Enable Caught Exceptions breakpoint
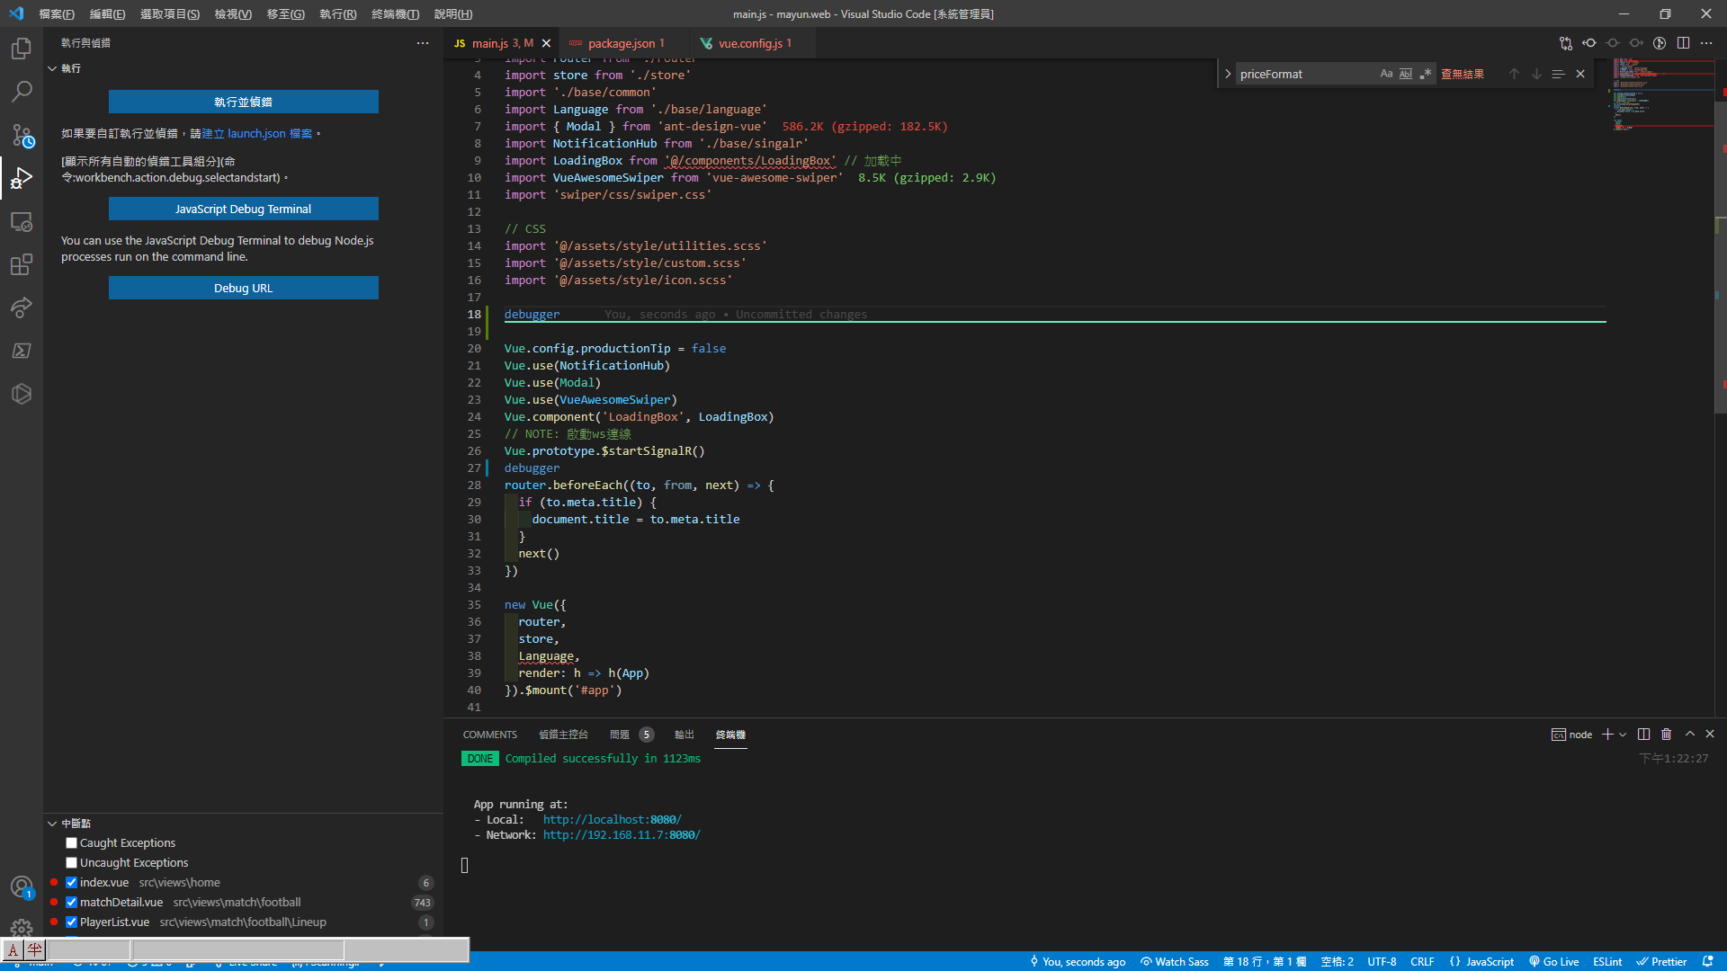The image size is (1727, 971). click(x=71, y=843)
